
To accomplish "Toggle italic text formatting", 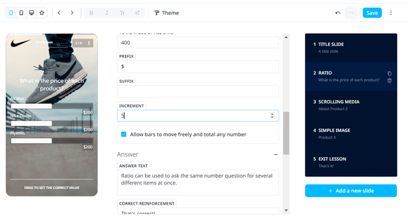I will pos(107,12).
